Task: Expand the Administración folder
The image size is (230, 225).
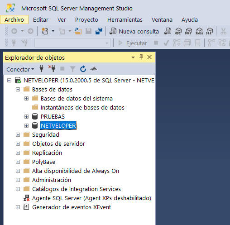Action: point(18,180)
